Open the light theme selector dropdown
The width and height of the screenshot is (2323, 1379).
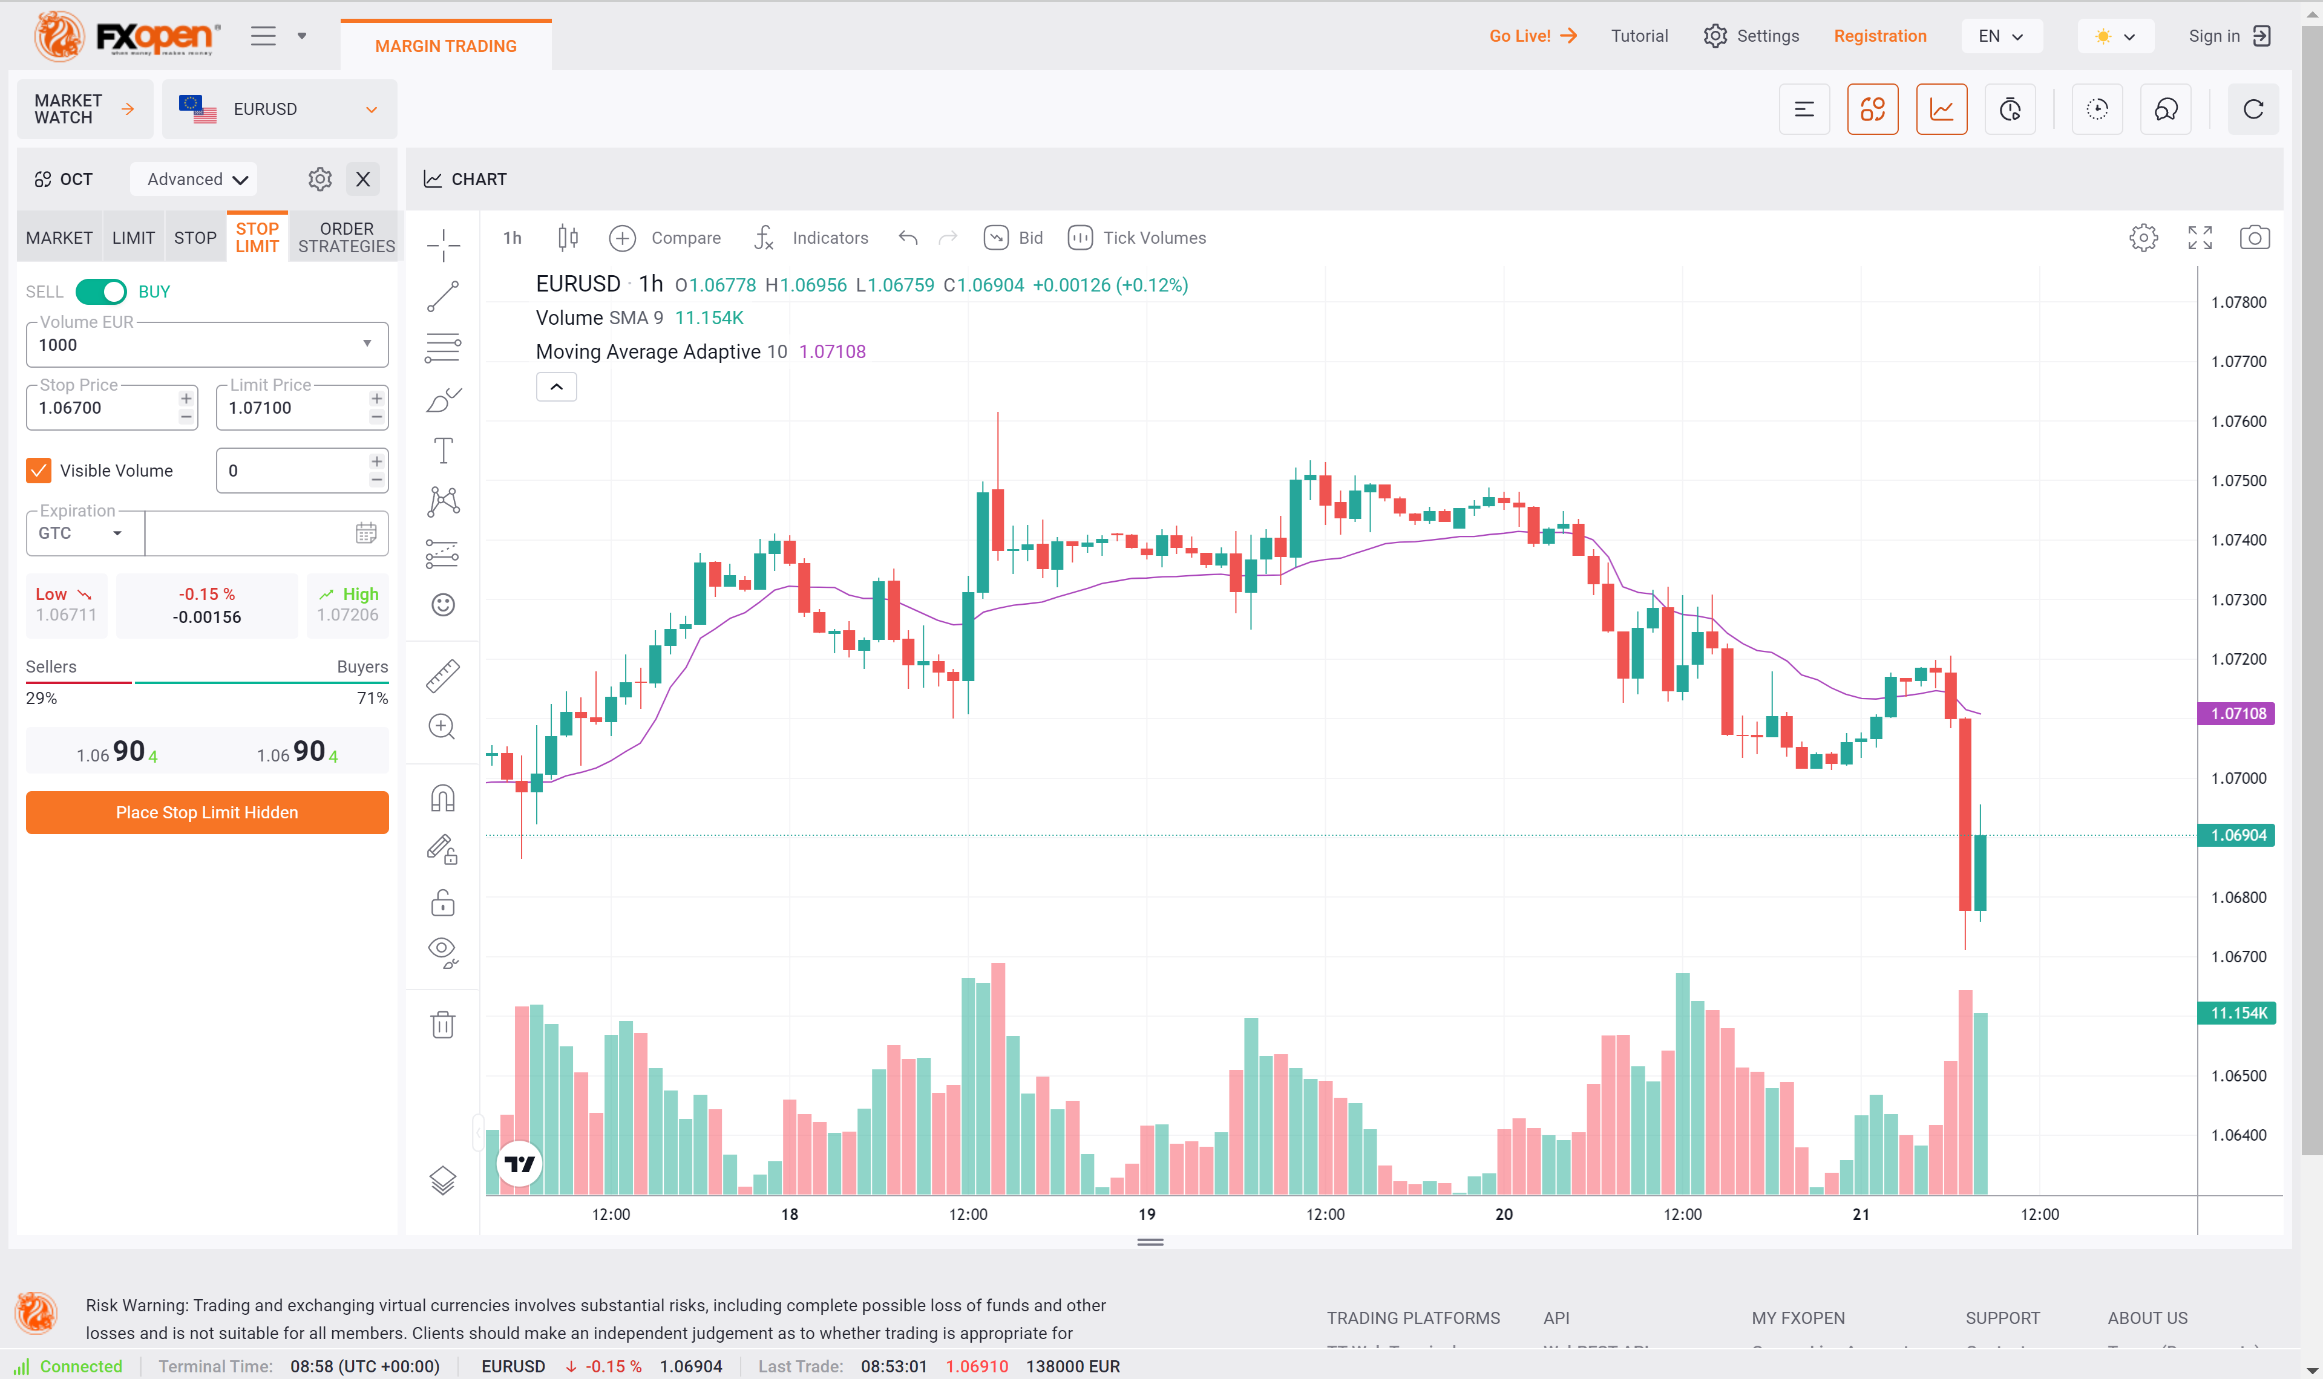point(2115,36)
